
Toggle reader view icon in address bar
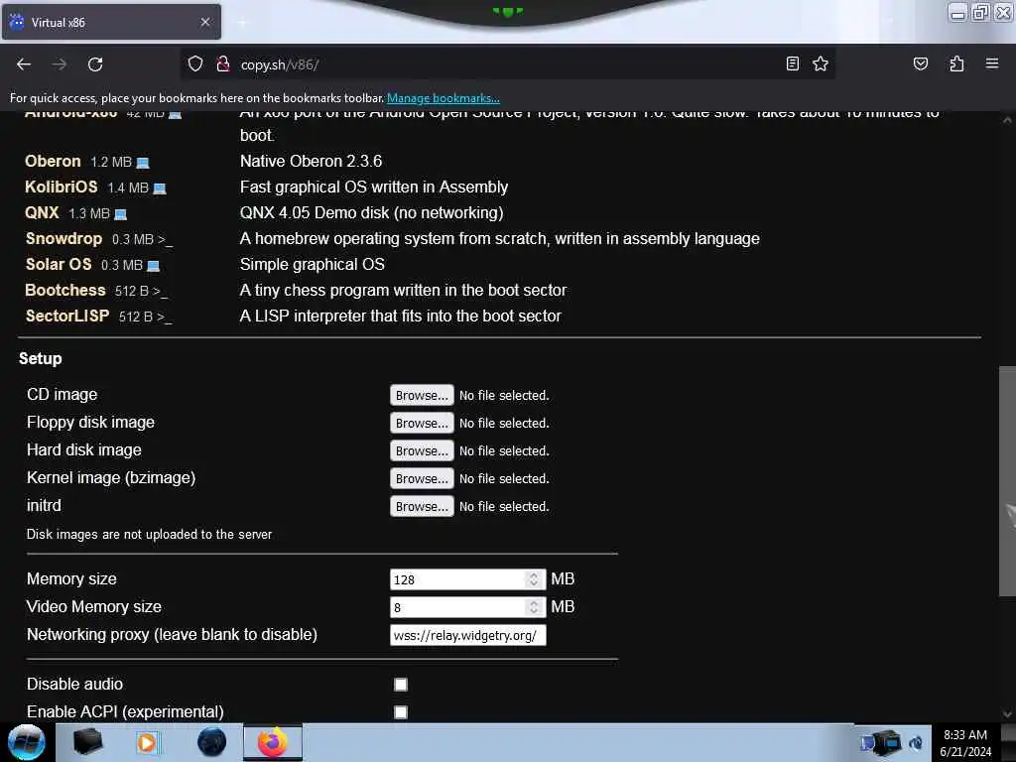click(x=792, y=63)
